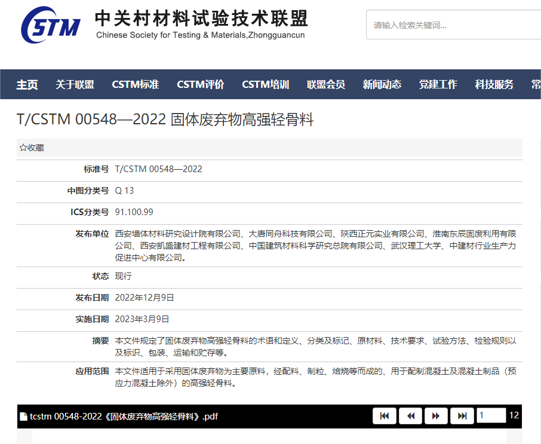Viewport: 541px width, 444px height.
Task: Click the keyword search input field
Action: point(454,25)
